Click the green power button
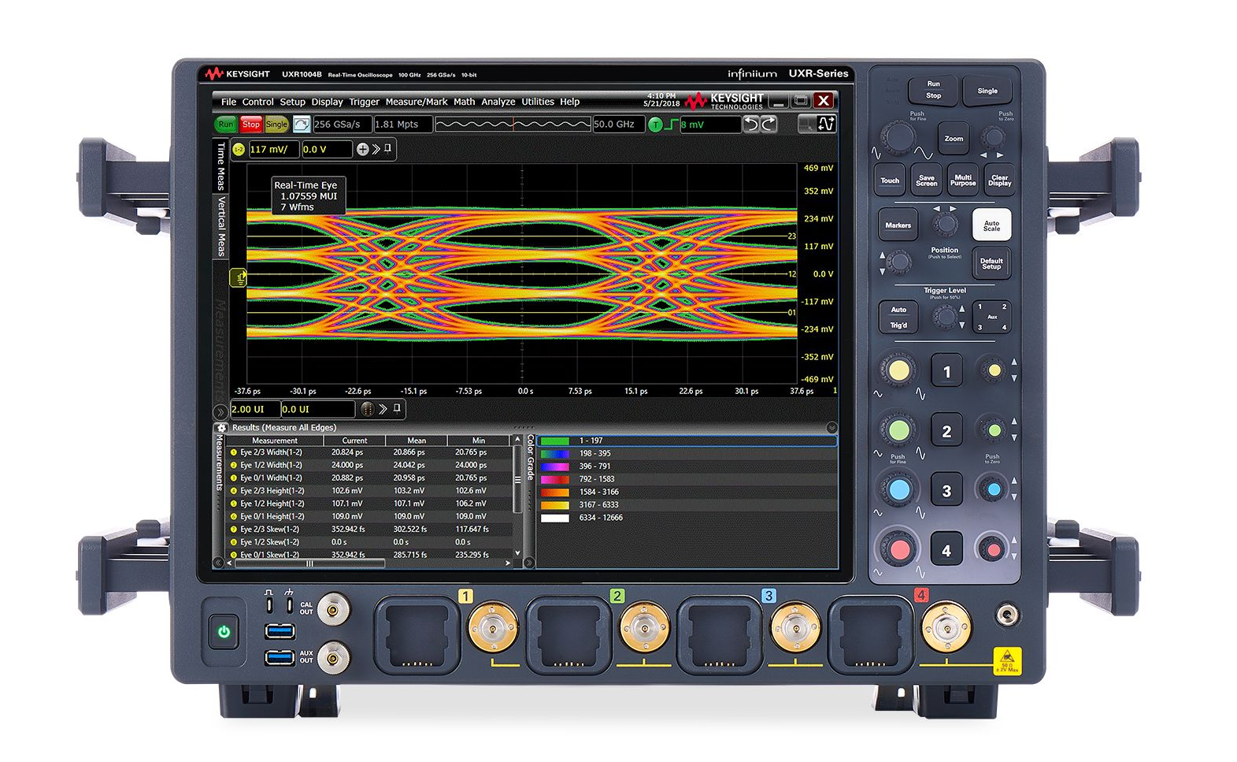Screen dimensions: 1237x762 point(224,632)
